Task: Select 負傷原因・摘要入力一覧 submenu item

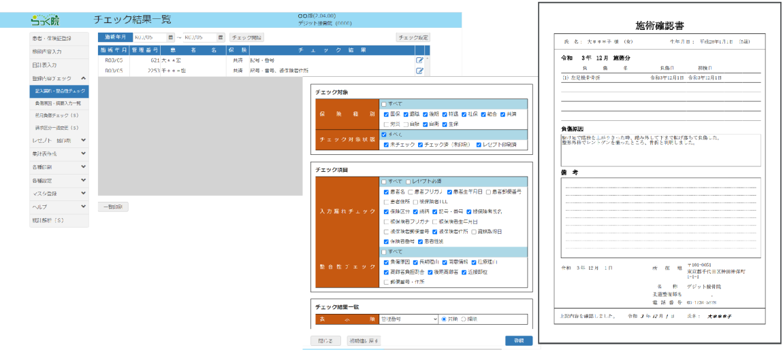Action: (59, 103)
